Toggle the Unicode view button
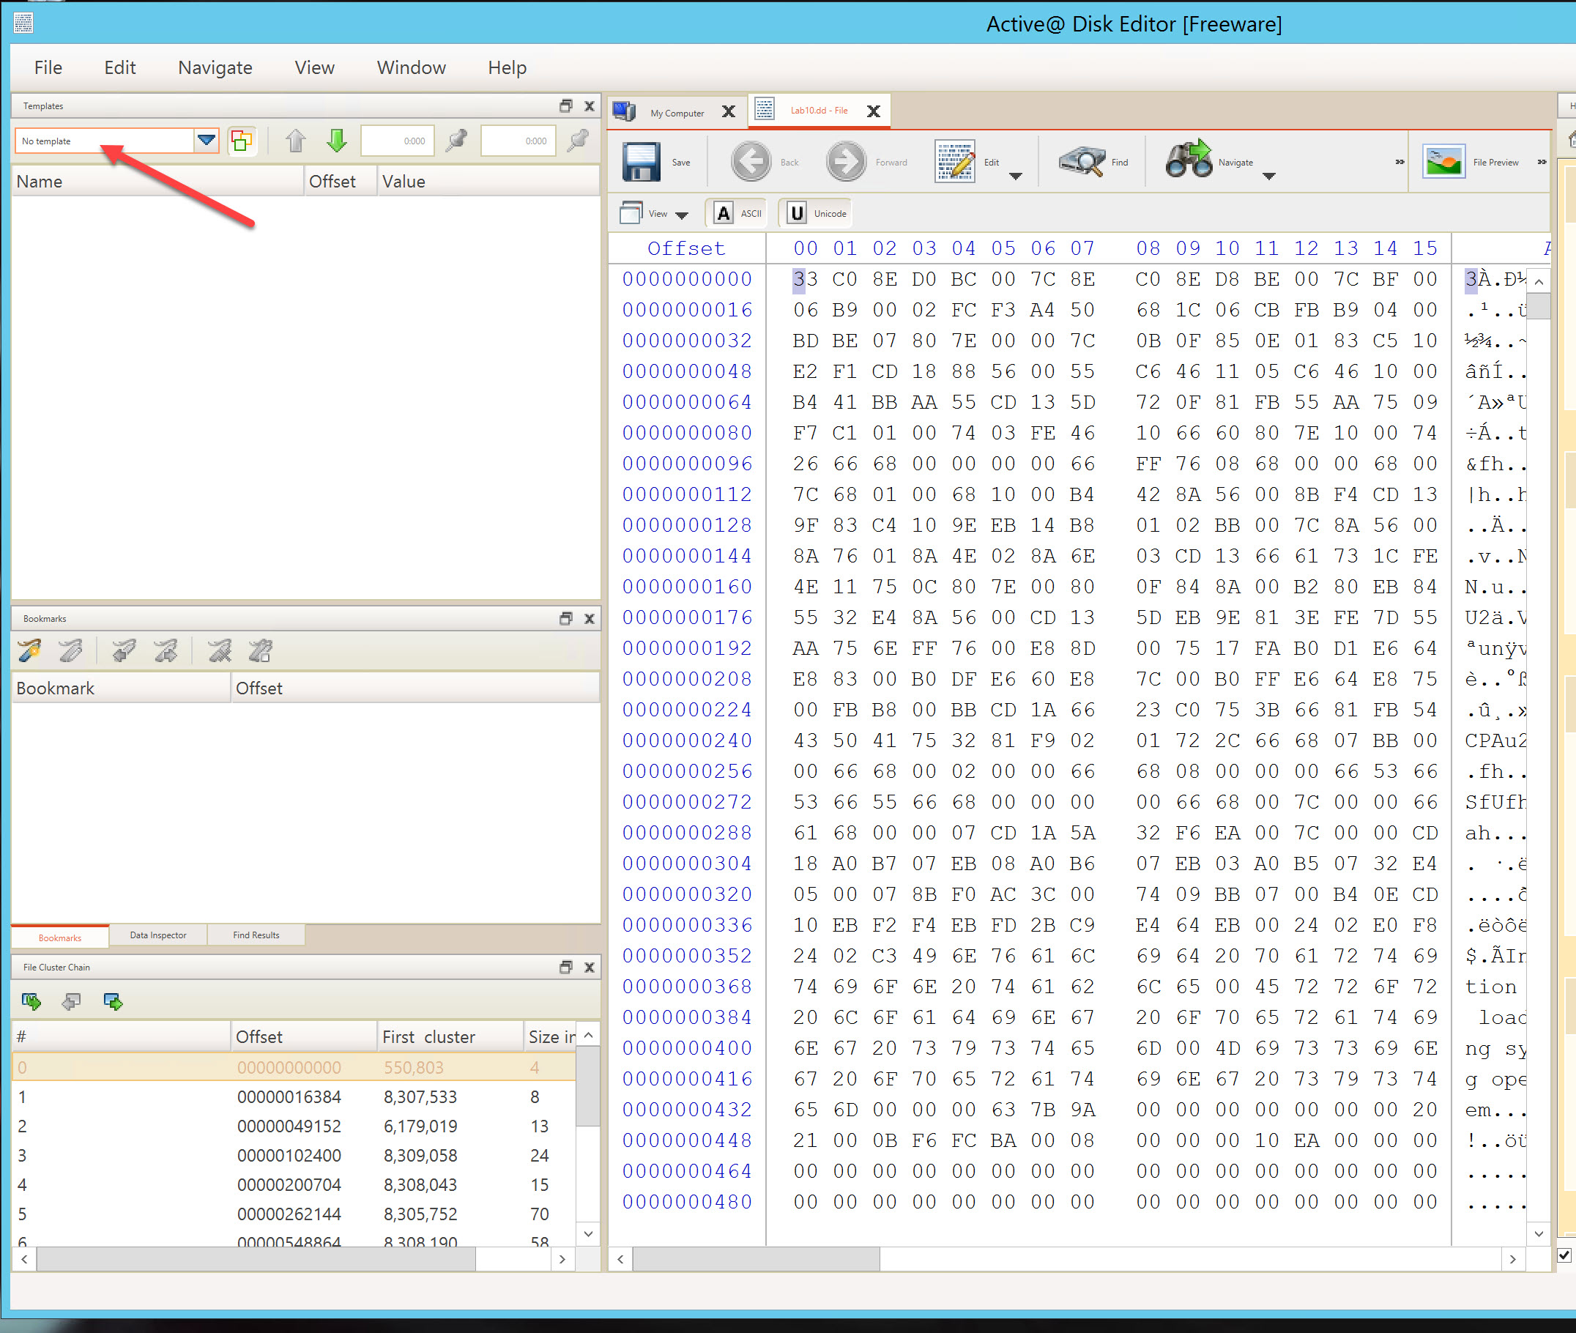This screenshot has height=1333, width=1576. coord(814,214)
